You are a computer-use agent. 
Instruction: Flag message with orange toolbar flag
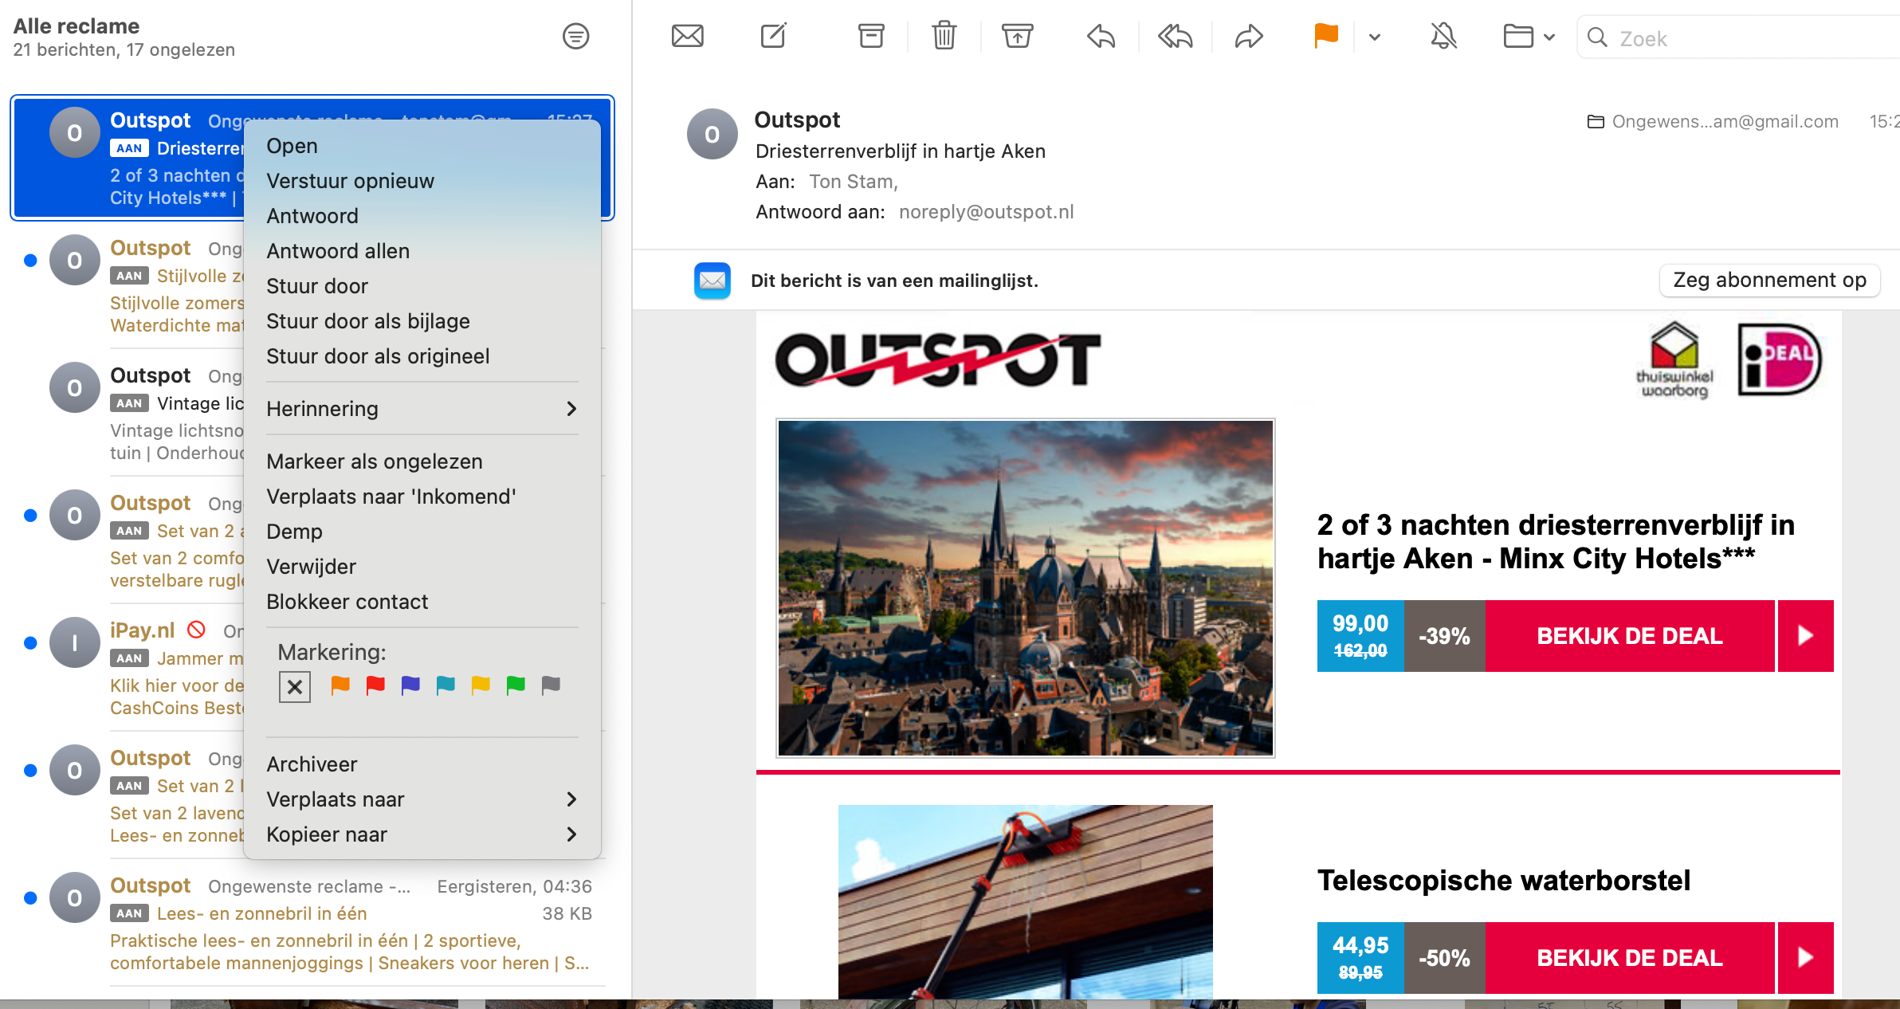[x=1326, y=36]
